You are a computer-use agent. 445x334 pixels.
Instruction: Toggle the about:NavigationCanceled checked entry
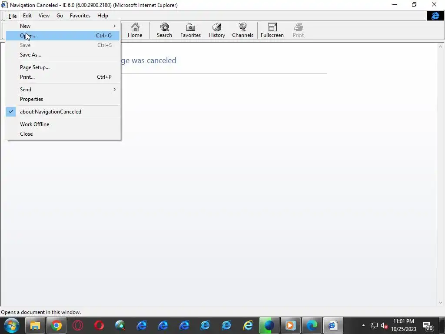[63, 112]
